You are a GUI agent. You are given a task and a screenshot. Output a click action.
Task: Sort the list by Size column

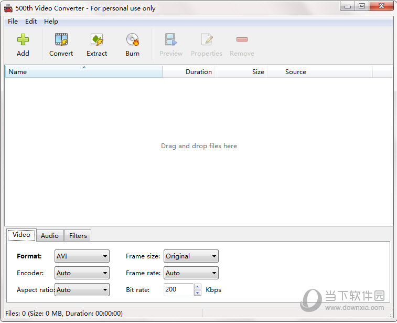(x=241, y=72)
